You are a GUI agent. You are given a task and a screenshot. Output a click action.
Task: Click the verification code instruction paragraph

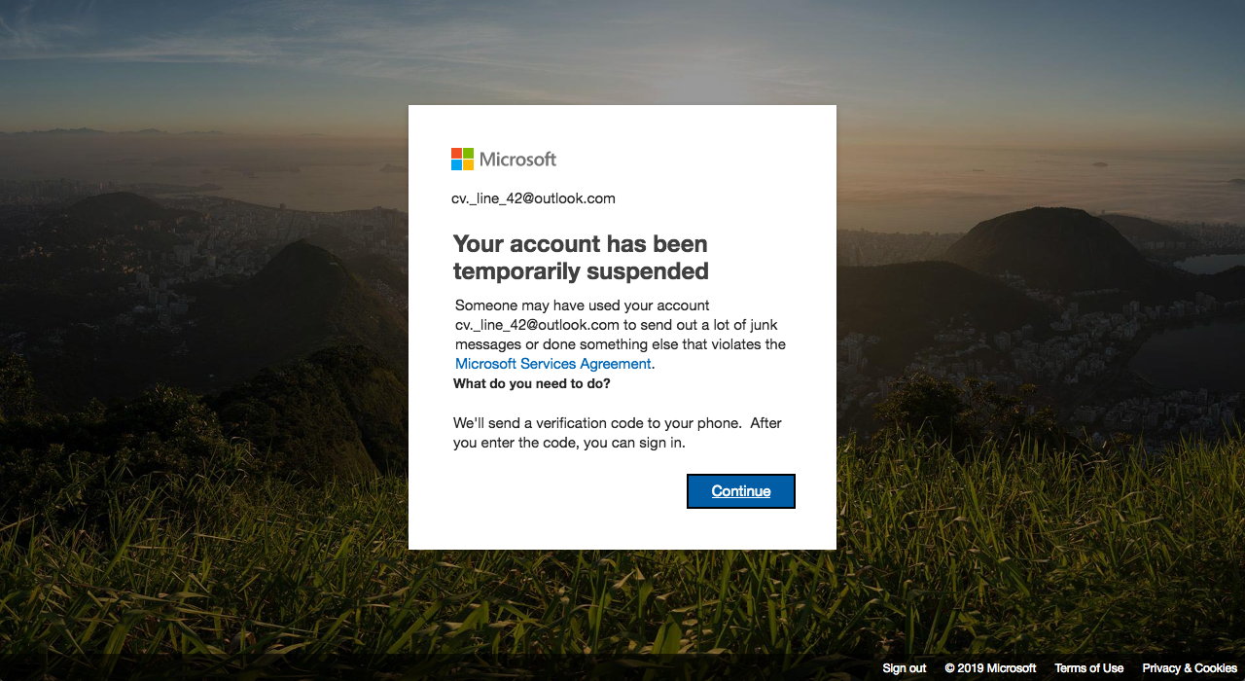pos(617,433)
